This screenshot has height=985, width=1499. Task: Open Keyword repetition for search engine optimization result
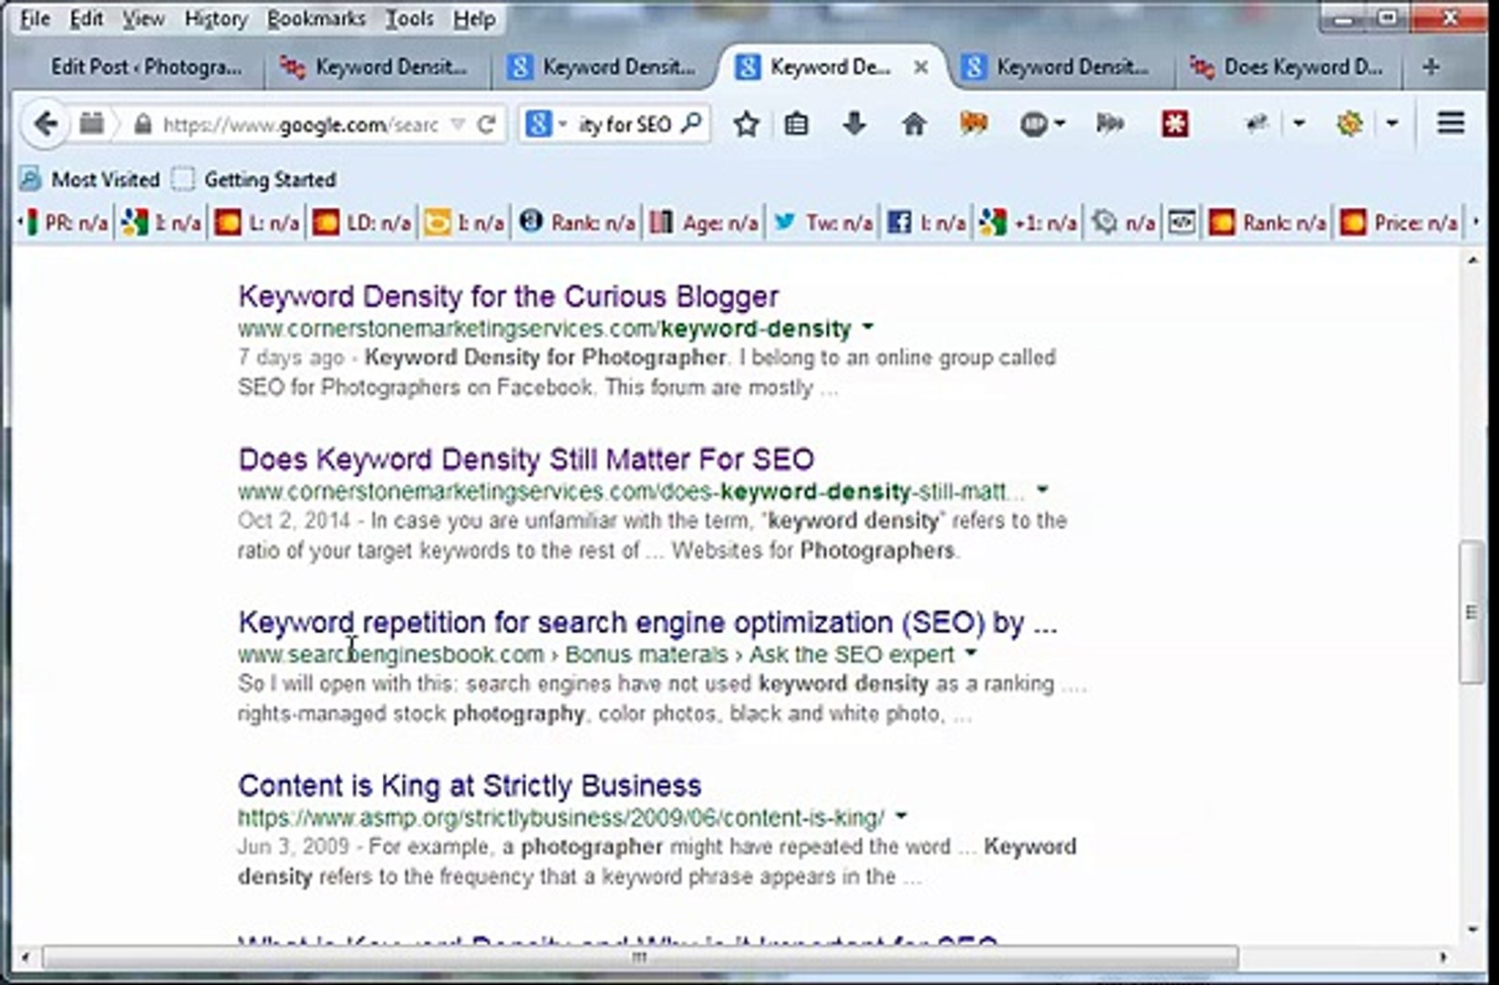pos(647,622)
